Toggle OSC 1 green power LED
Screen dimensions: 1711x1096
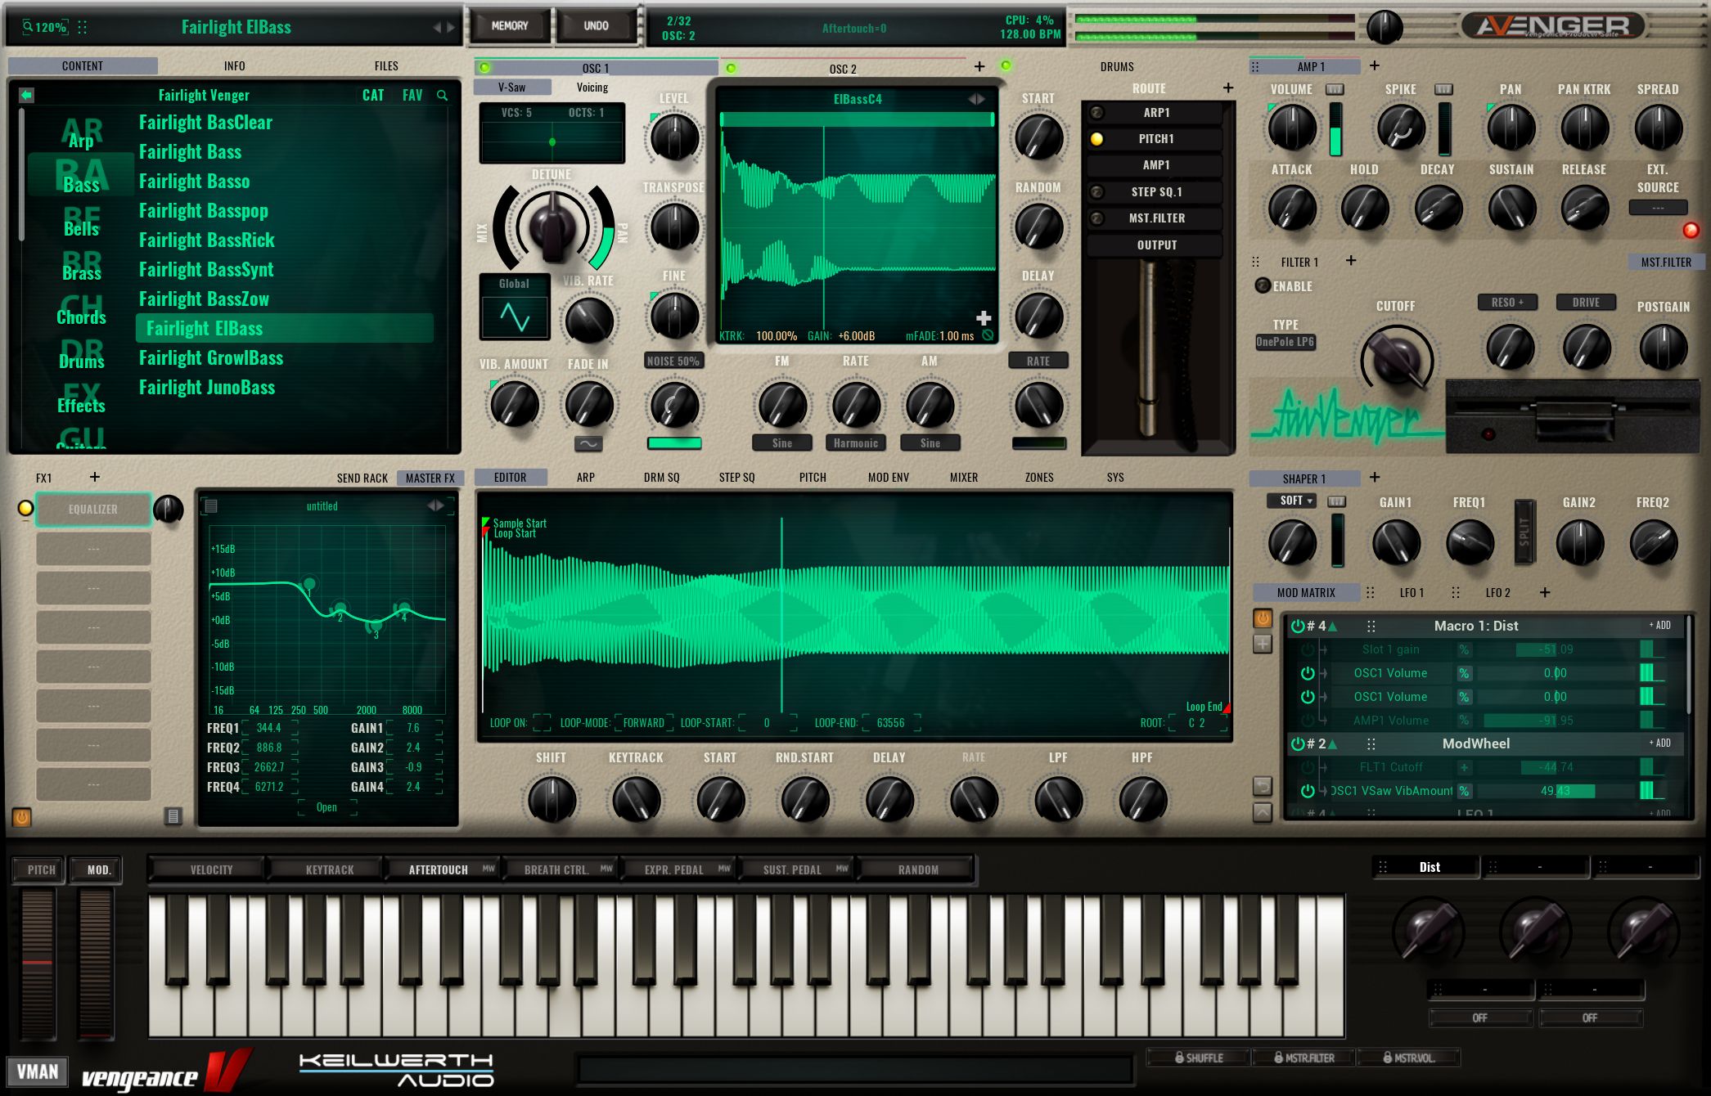click(x=484, y=67)
